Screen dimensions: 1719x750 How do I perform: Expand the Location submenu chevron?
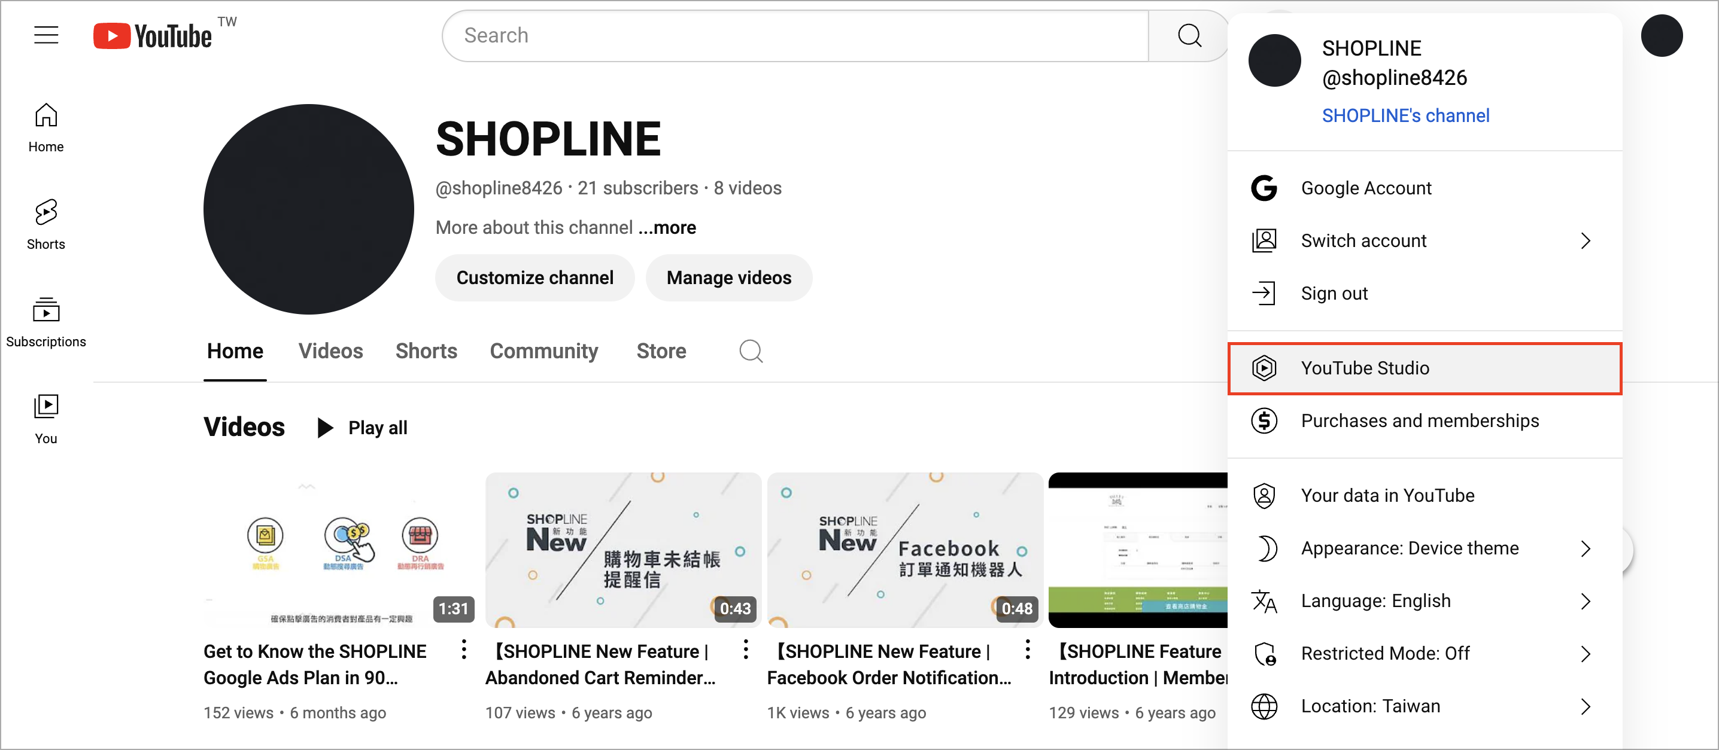click(x=1586, y=706)
